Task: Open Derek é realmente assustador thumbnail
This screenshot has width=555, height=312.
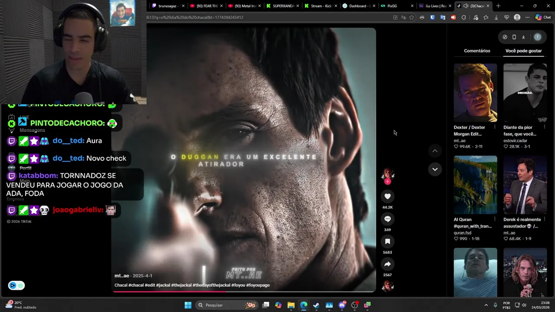Action: coord(525,185)
